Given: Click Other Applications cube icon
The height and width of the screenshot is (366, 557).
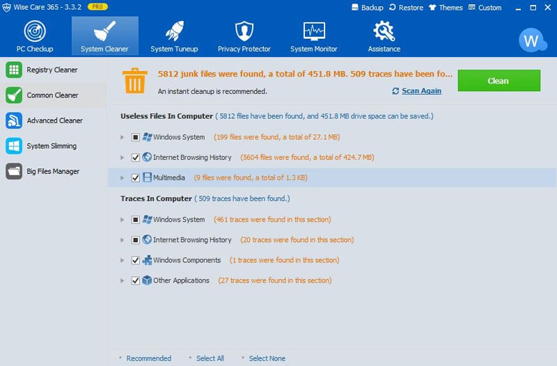Looking at the screenshot, I should pos(147,280).
